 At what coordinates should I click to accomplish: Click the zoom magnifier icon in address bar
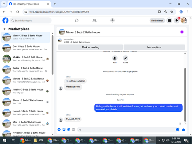pos(166,12)
